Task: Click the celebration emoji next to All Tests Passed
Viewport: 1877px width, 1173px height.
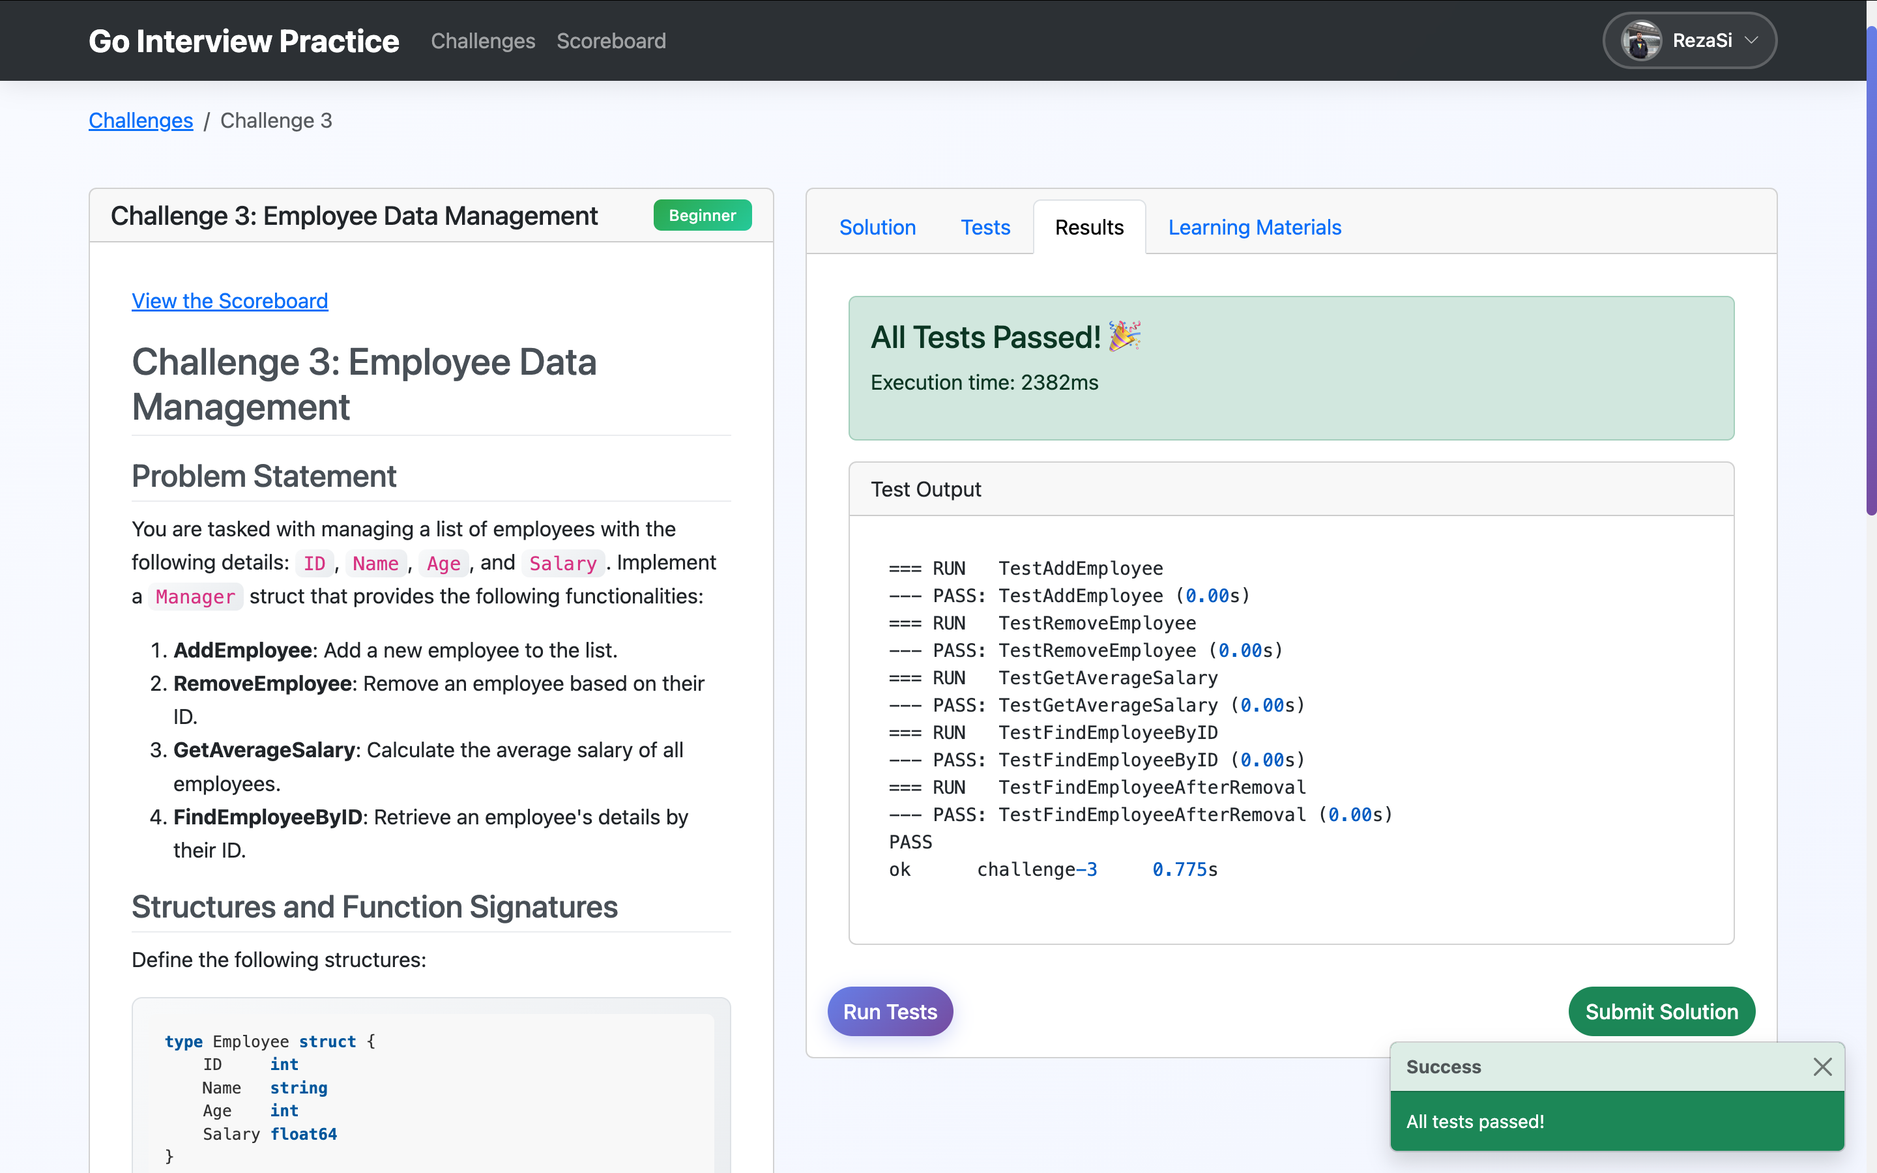Action: (1124, 337)
